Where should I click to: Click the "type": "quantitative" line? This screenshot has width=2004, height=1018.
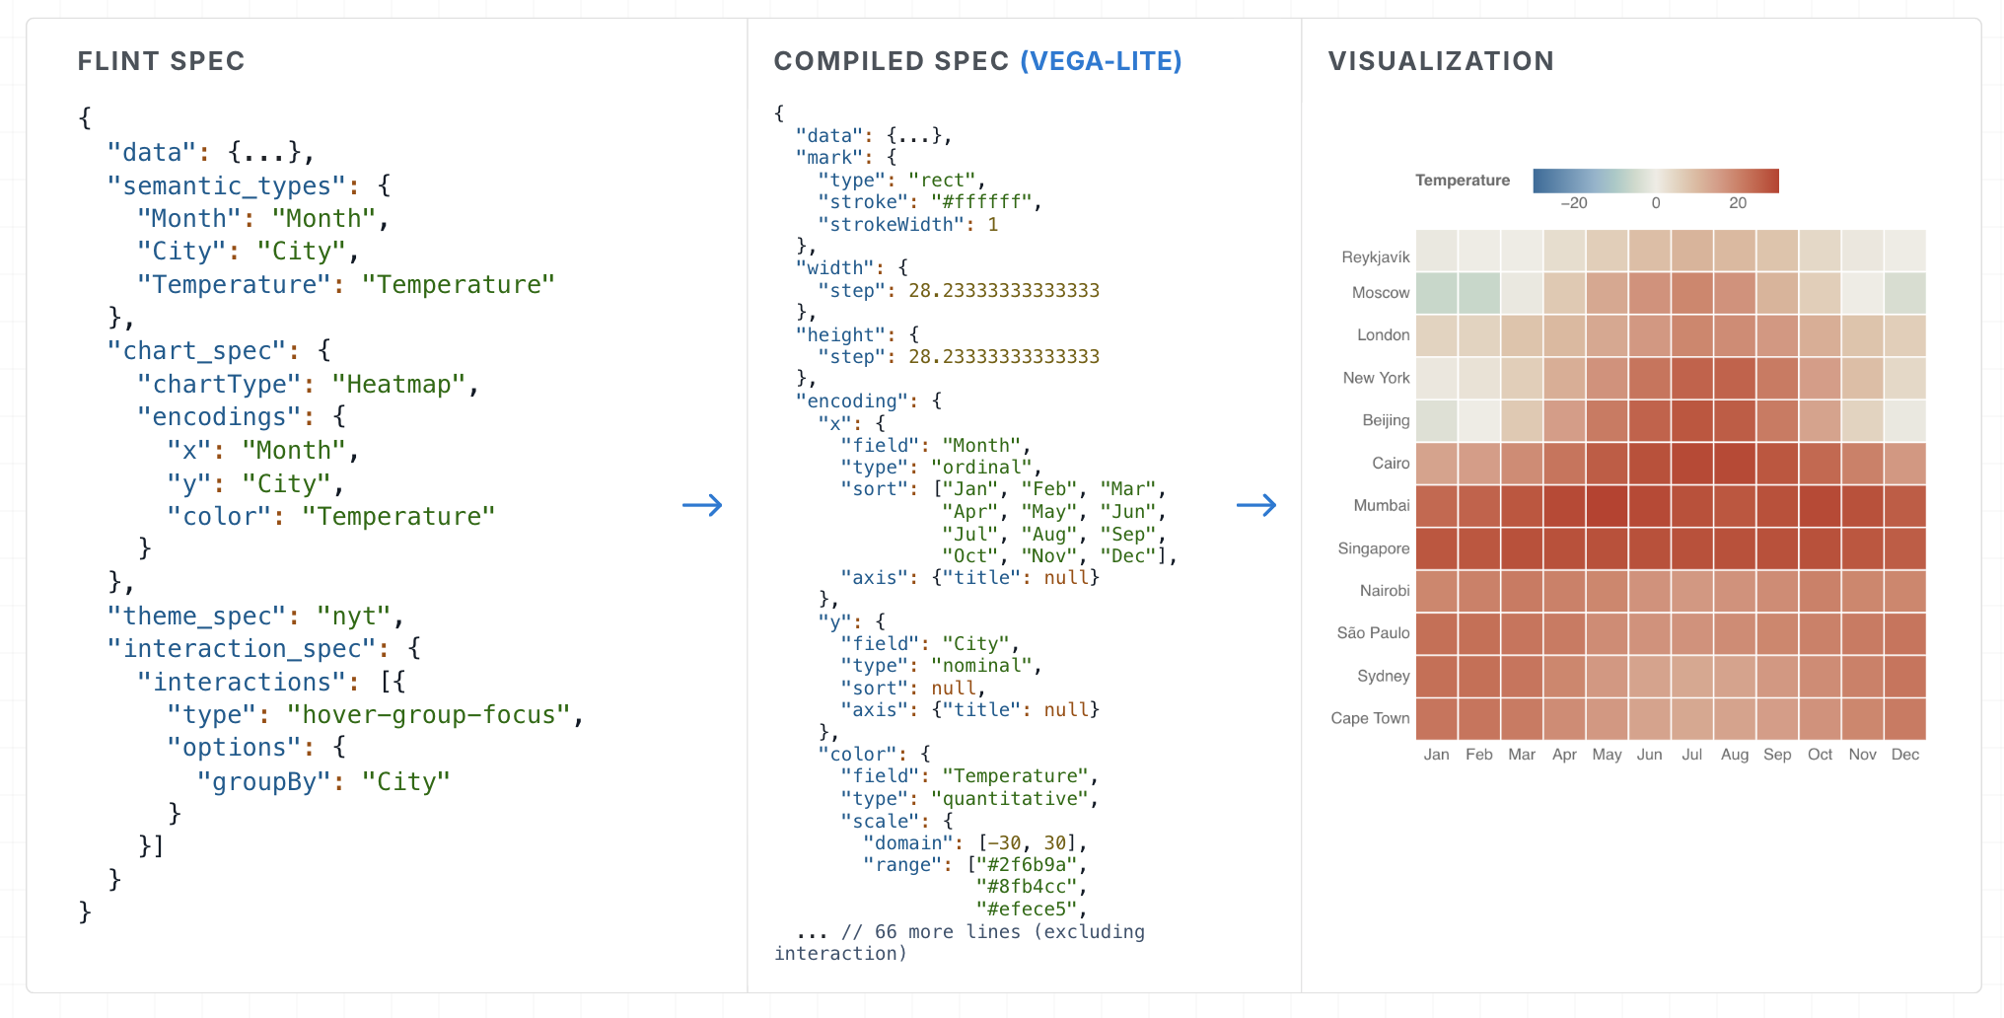point(969,799)
